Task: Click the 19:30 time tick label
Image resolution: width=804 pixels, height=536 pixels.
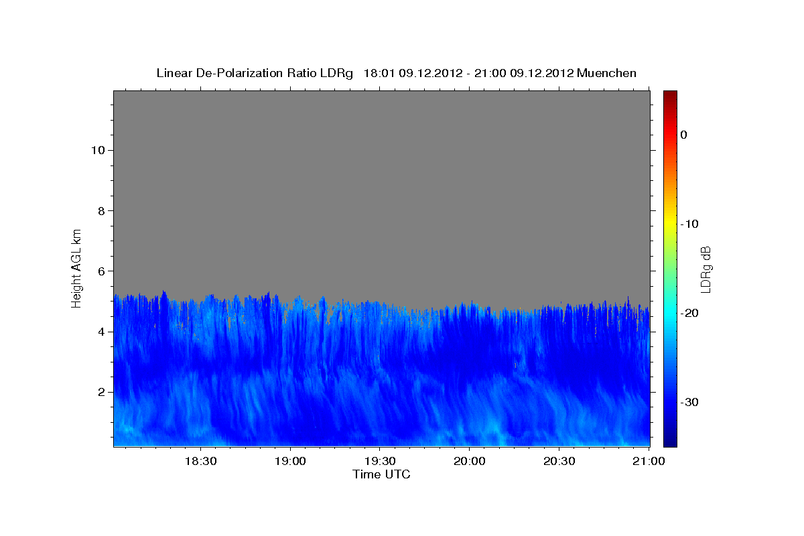Action: pyautogui.click(x=379, y=462)
